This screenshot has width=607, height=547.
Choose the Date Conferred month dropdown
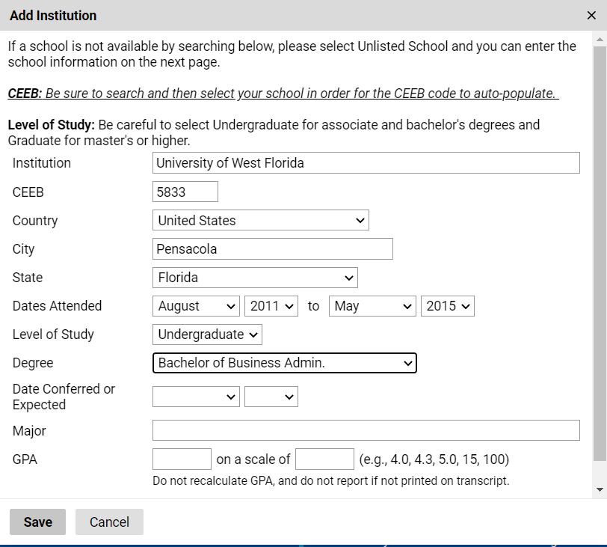click(196, 397)
